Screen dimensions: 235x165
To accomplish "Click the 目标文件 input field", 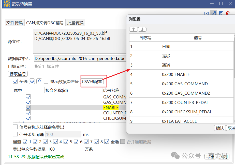I will pyautogui.click(x=80, y=66).
